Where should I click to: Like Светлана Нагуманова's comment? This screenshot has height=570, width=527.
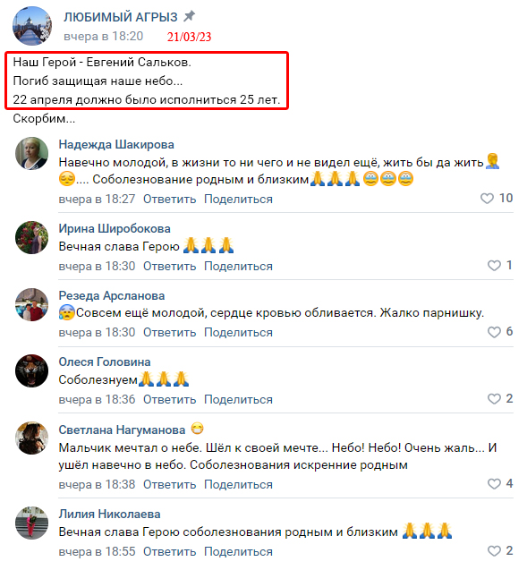click(494, 484)
